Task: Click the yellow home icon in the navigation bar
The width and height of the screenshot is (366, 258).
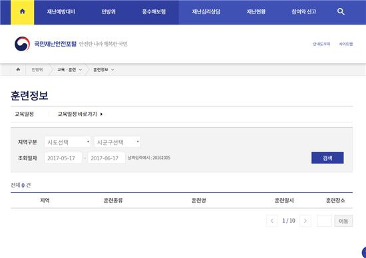Action: 23,12
